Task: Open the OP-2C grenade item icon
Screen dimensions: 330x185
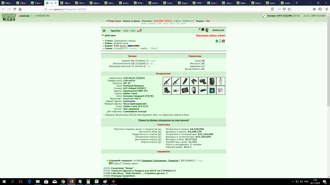Action: click(185, 81)
